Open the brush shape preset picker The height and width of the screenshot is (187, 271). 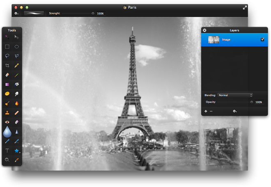[34, 14]
